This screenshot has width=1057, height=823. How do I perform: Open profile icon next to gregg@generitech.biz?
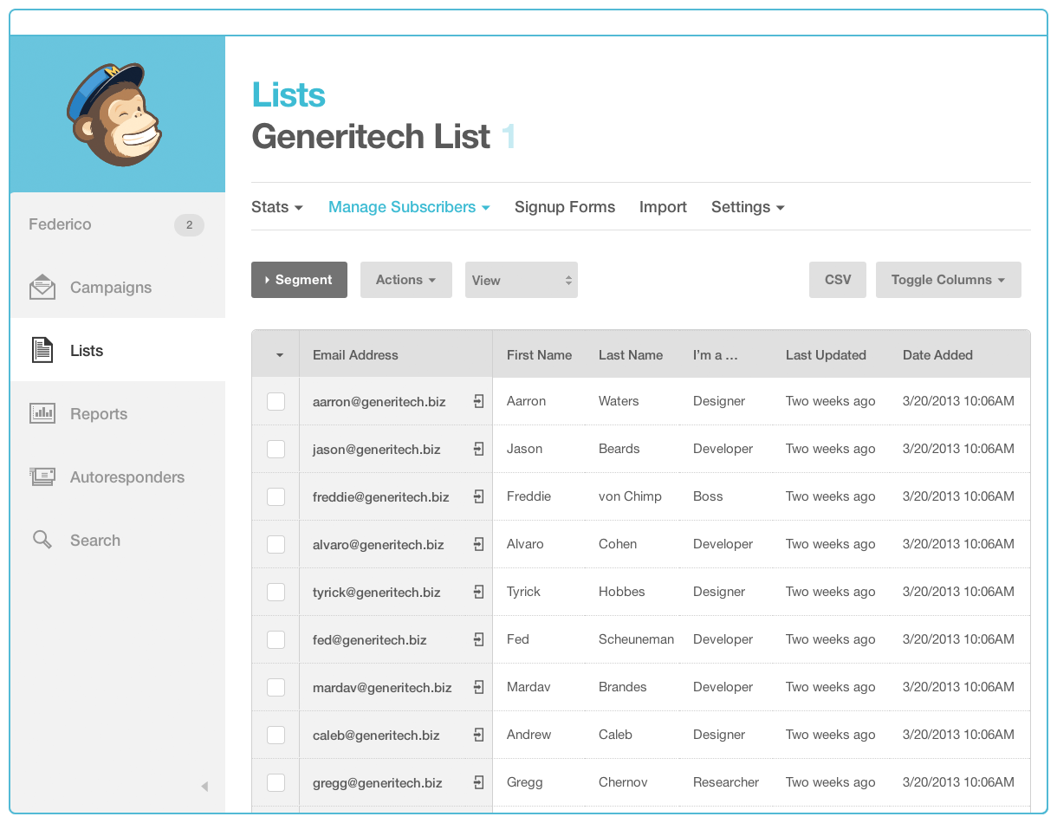[x=478, y=782]
